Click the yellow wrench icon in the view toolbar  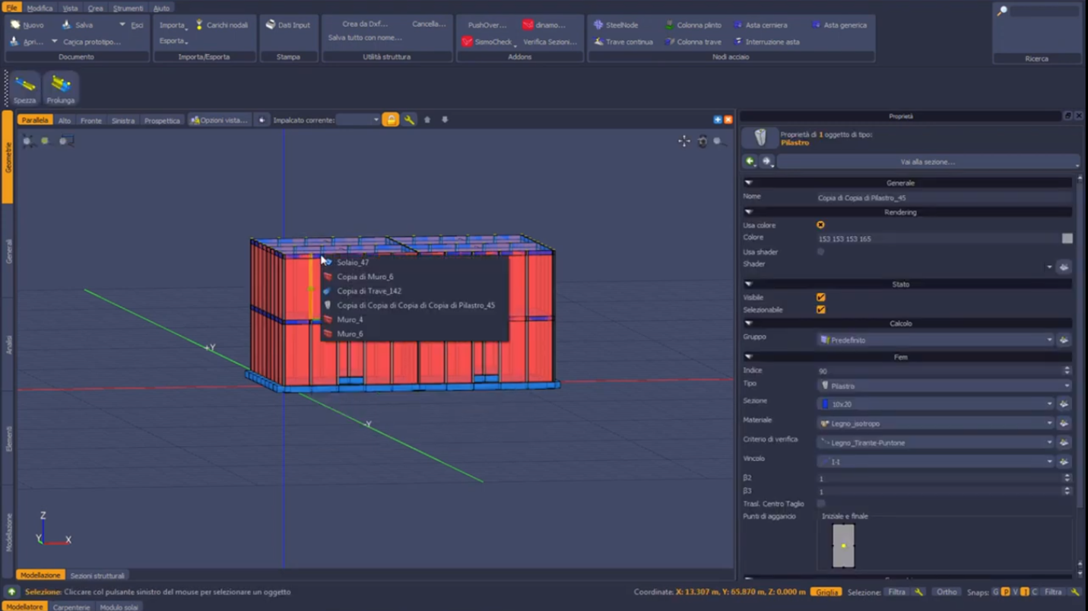click(409, 120)
